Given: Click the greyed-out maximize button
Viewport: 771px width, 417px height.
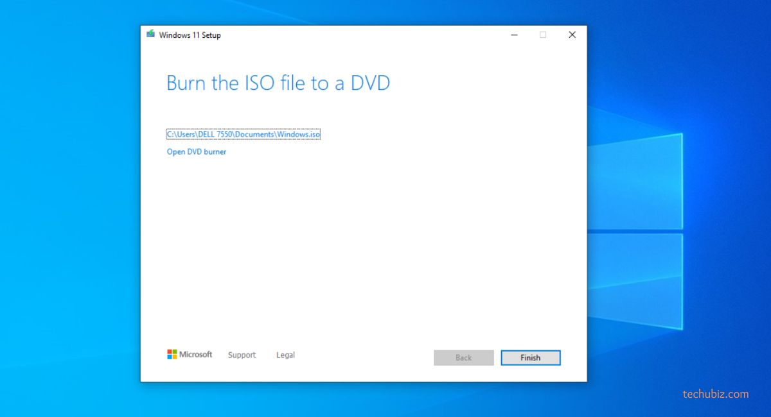Looking at the screenshot, I should coord(543,35).
